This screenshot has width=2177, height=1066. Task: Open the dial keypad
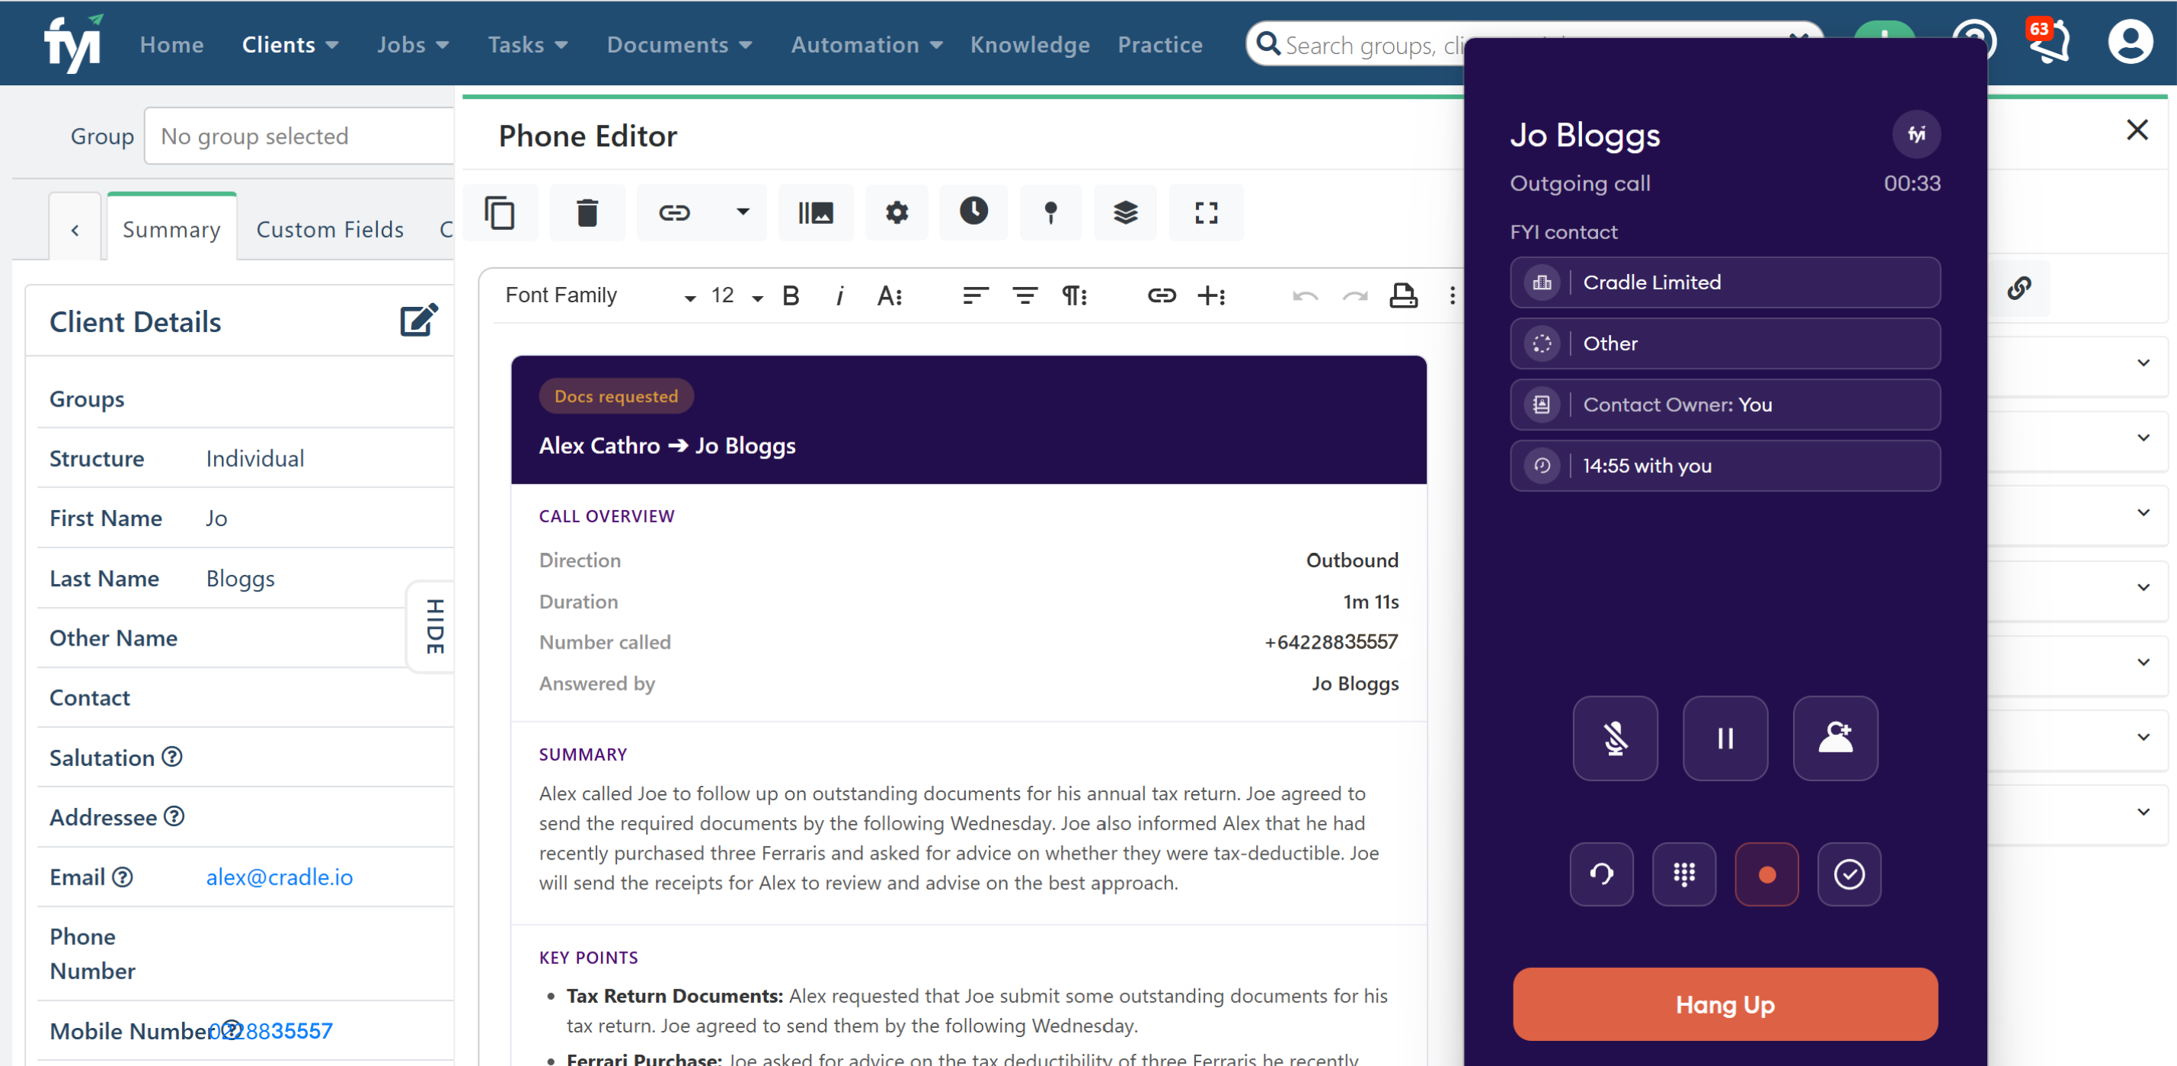1683,874
